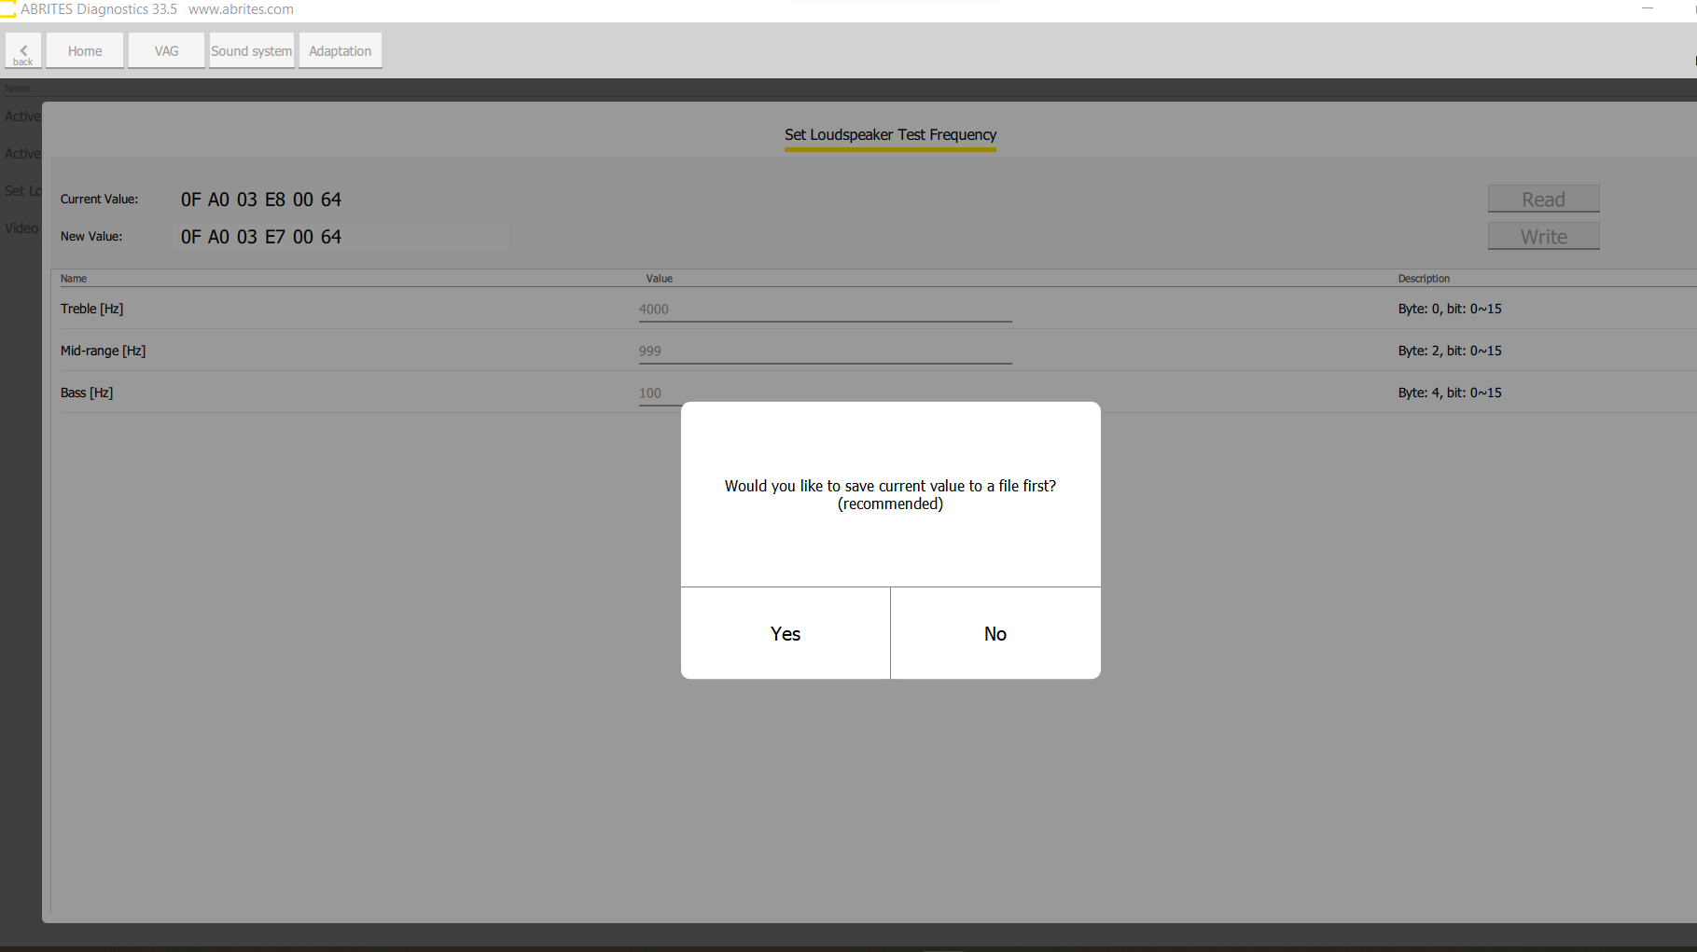The width and height of the screenshot is (1697, 952).
Task: Click the Treble [Hz] value field 4000
Action: [825, 310]
